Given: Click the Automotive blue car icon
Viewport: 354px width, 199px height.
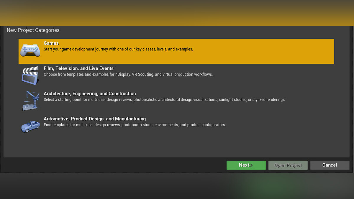Looking at the screenshot, I should tap(30, 126).
